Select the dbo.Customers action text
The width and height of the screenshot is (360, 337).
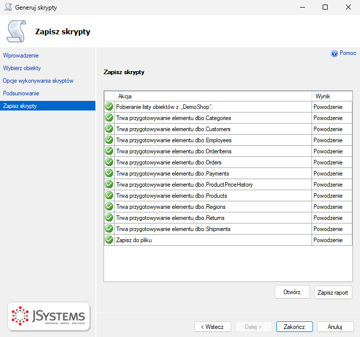(173, 129)
